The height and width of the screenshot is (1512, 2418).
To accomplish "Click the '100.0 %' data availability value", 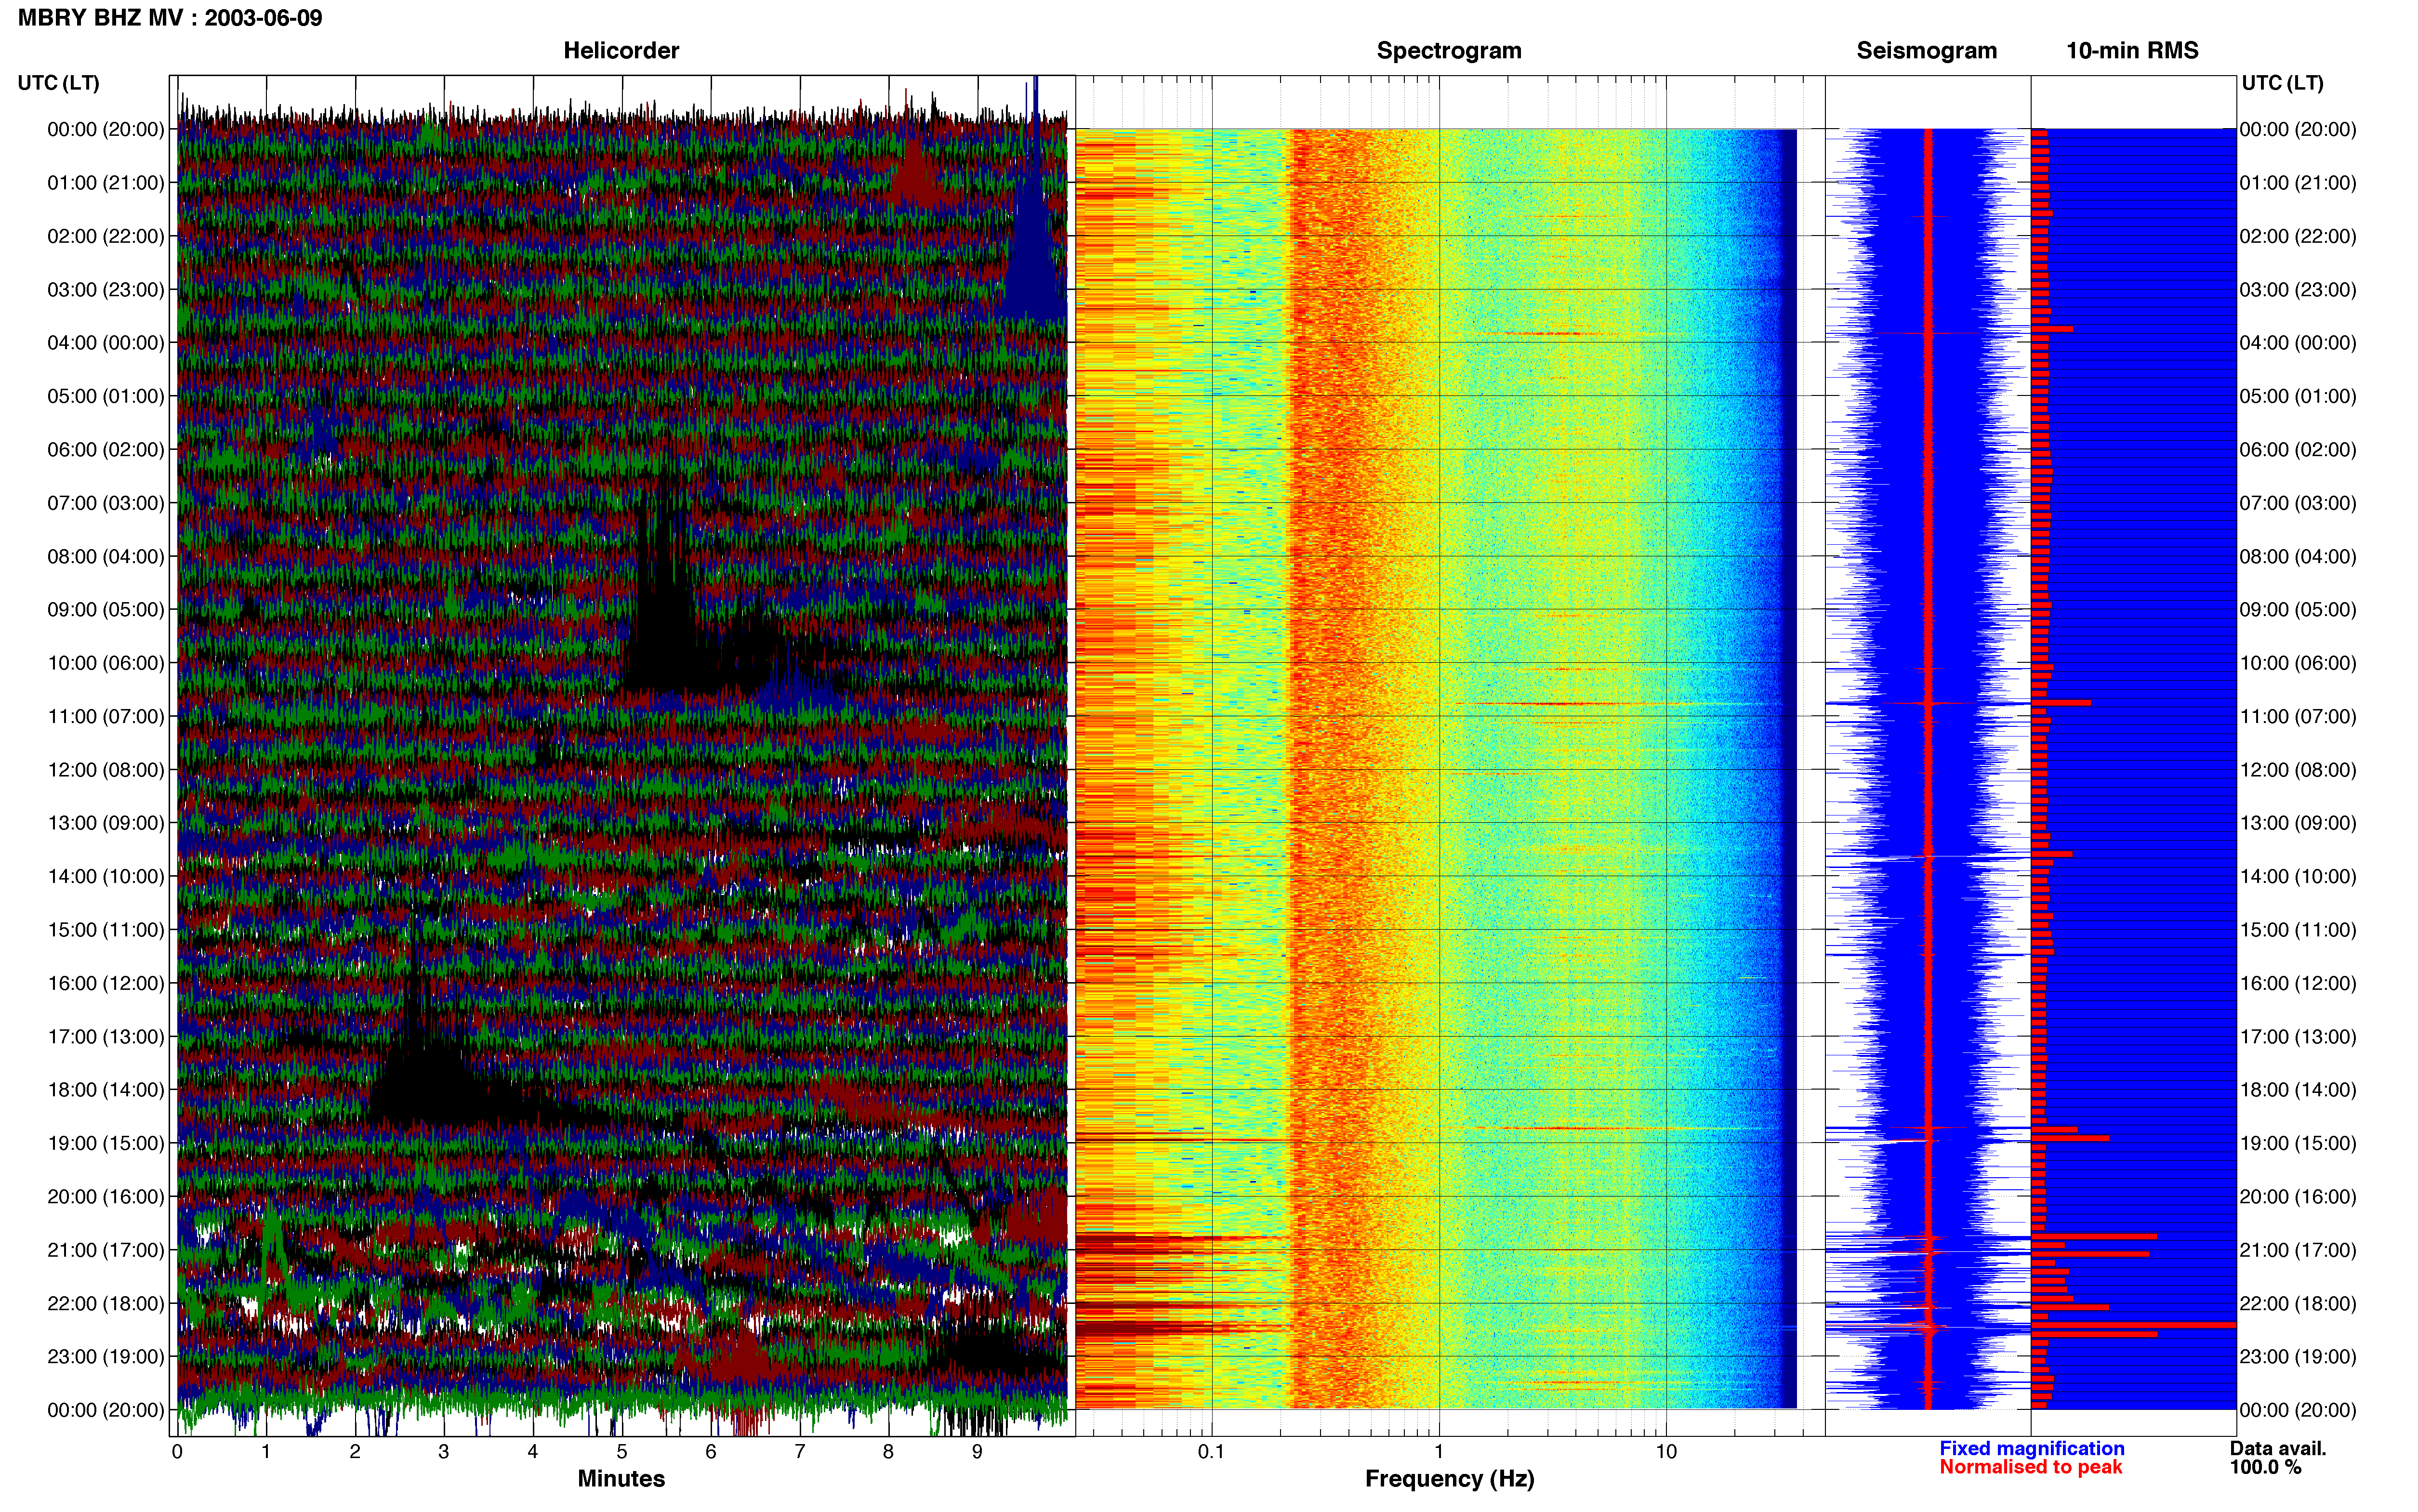I will (x=2265, y=1467).
